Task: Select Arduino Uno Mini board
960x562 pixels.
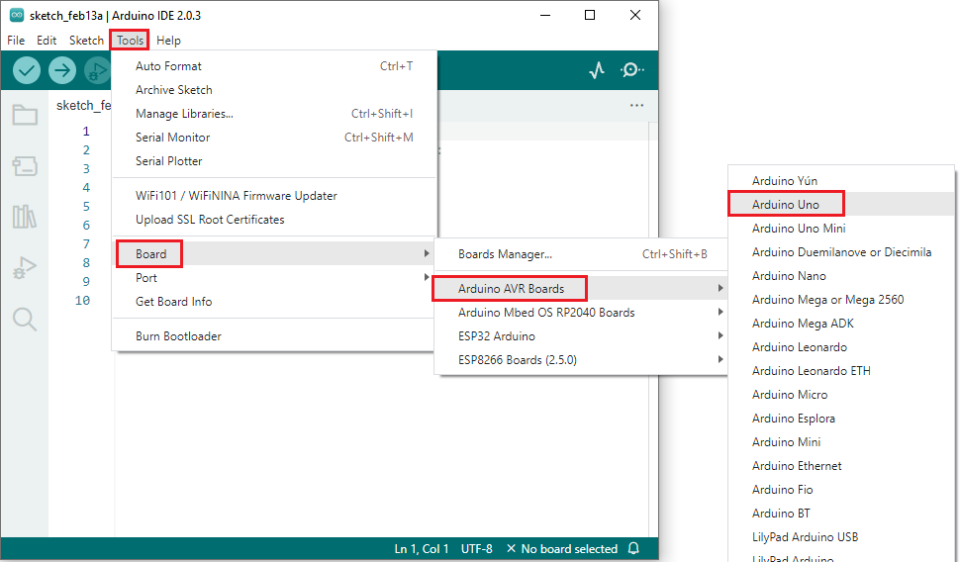Action: pyautogui.click(x=842, y=229)
